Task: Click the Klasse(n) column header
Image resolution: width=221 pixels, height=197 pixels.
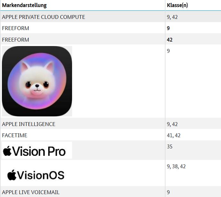Action: [177, 5]
